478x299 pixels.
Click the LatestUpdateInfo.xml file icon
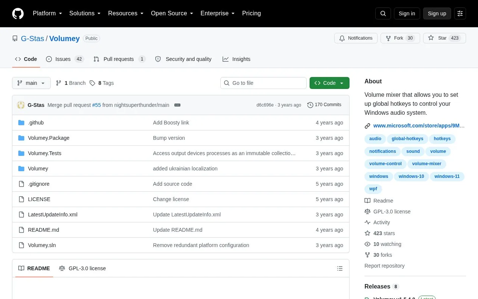click(21, 215)
